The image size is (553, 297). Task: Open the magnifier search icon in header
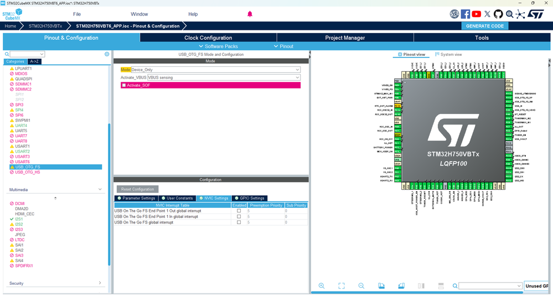pyautogui.click(x=509, y=14)
